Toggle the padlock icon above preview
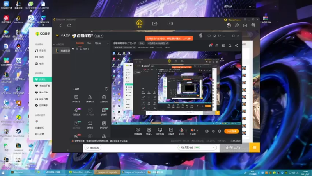 (x=217, y=45)
